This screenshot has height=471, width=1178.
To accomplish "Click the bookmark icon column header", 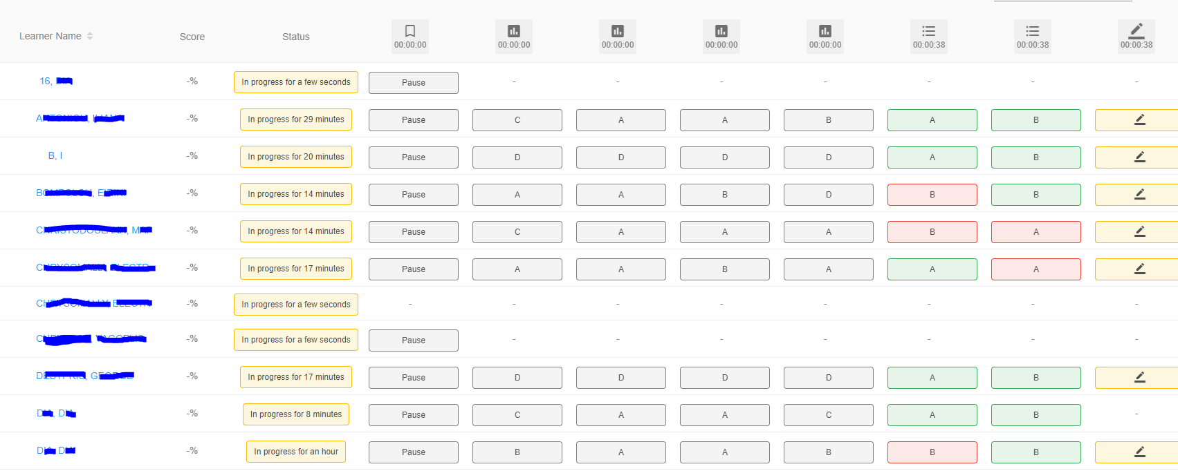I will pyautogui.click(x=410, y=37).
